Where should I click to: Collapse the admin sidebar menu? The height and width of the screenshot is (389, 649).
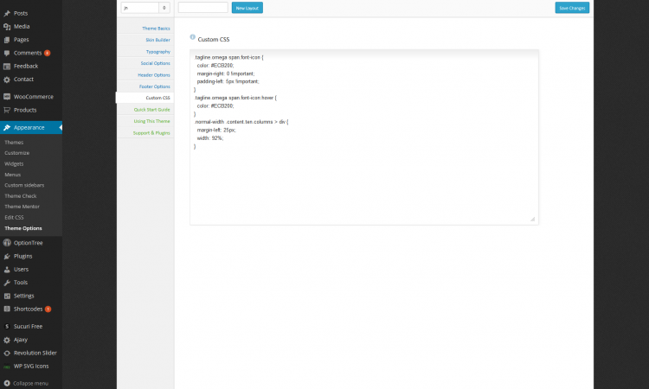coord(7,383)
